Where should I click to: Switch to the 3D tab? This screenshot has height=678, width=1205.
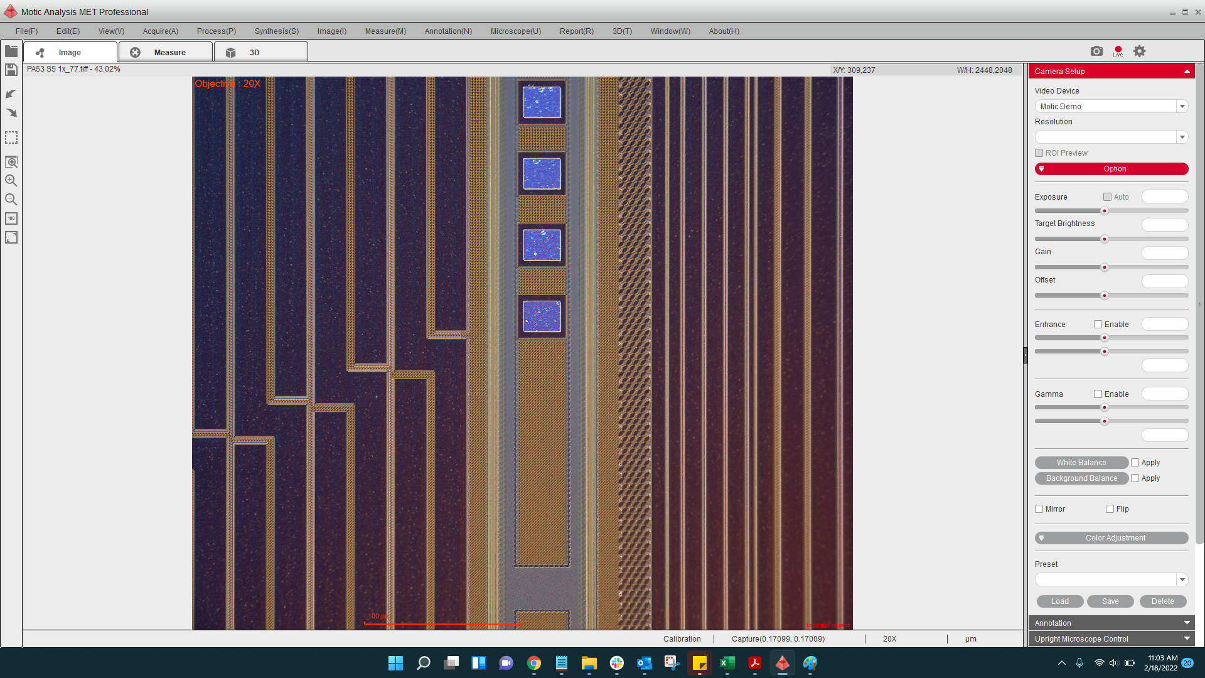pos(261,52)
